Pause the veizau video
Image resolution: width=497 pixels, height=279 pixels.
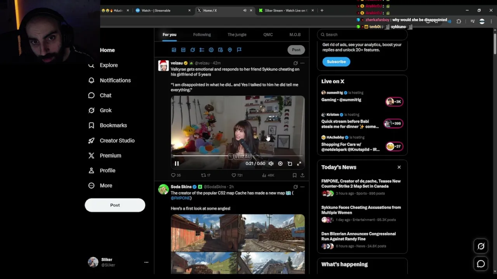(x=177, y=164)
